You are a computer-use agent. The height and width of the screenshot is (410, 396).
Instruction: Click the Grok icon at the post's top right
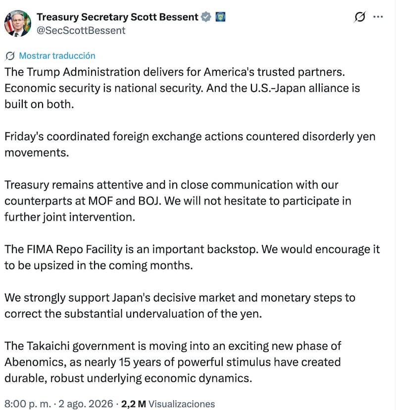tap(359, 17)
